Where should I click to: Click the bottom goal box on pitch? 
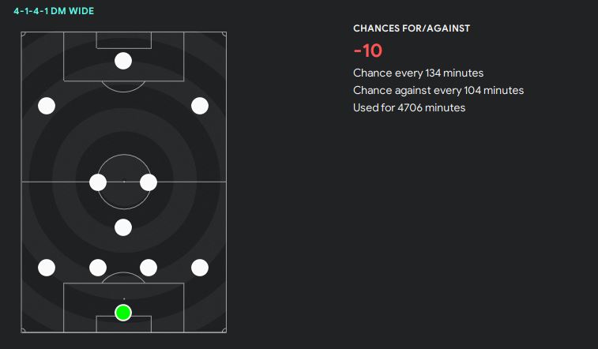(123, 324)
